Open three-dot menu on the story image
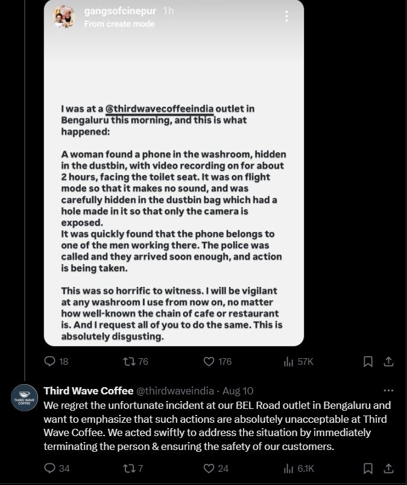The width and height of the screenshot is (407, 485). click(x=286, y=16)
